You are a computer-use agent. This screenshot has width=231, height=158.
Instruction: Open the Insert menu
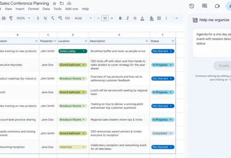tap(20, 9)
